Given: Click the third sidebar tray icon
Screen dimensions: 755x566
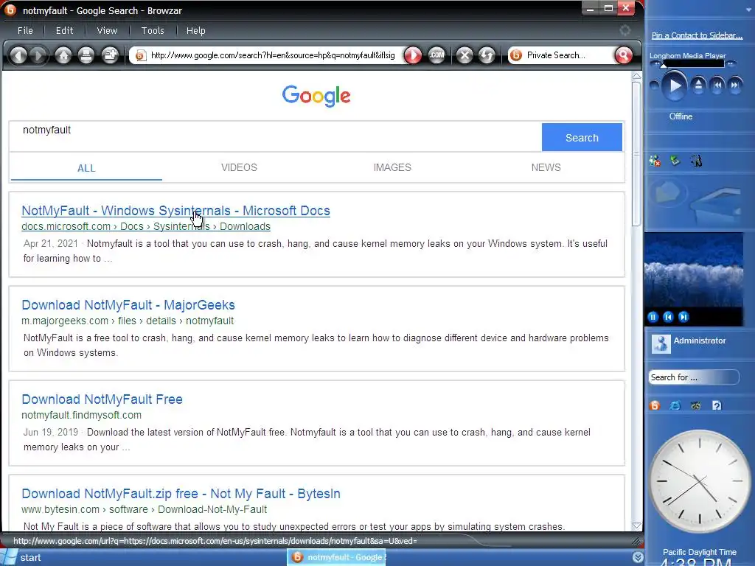Looking at the screenshot, I should coord(696,161).
